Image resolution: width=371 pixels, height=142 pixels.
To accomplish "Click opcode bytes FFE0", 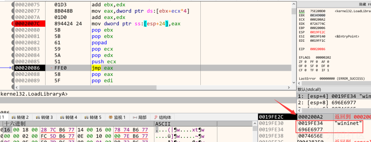I will coord(60,68).
